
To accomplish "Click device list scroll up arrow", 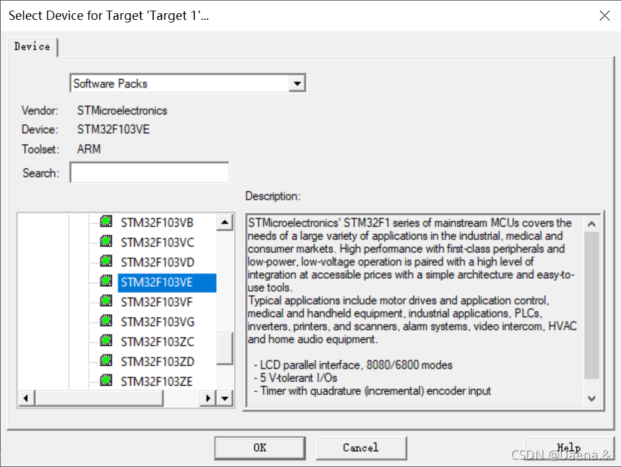I will click(x=225, y=223).
